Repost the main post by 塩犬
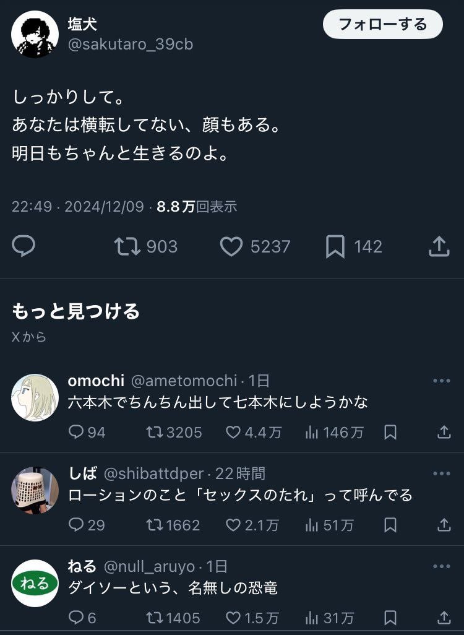Image resolution: width=464 pixels, height=635 pixels. pyautogui.click(x=127, y=246)
